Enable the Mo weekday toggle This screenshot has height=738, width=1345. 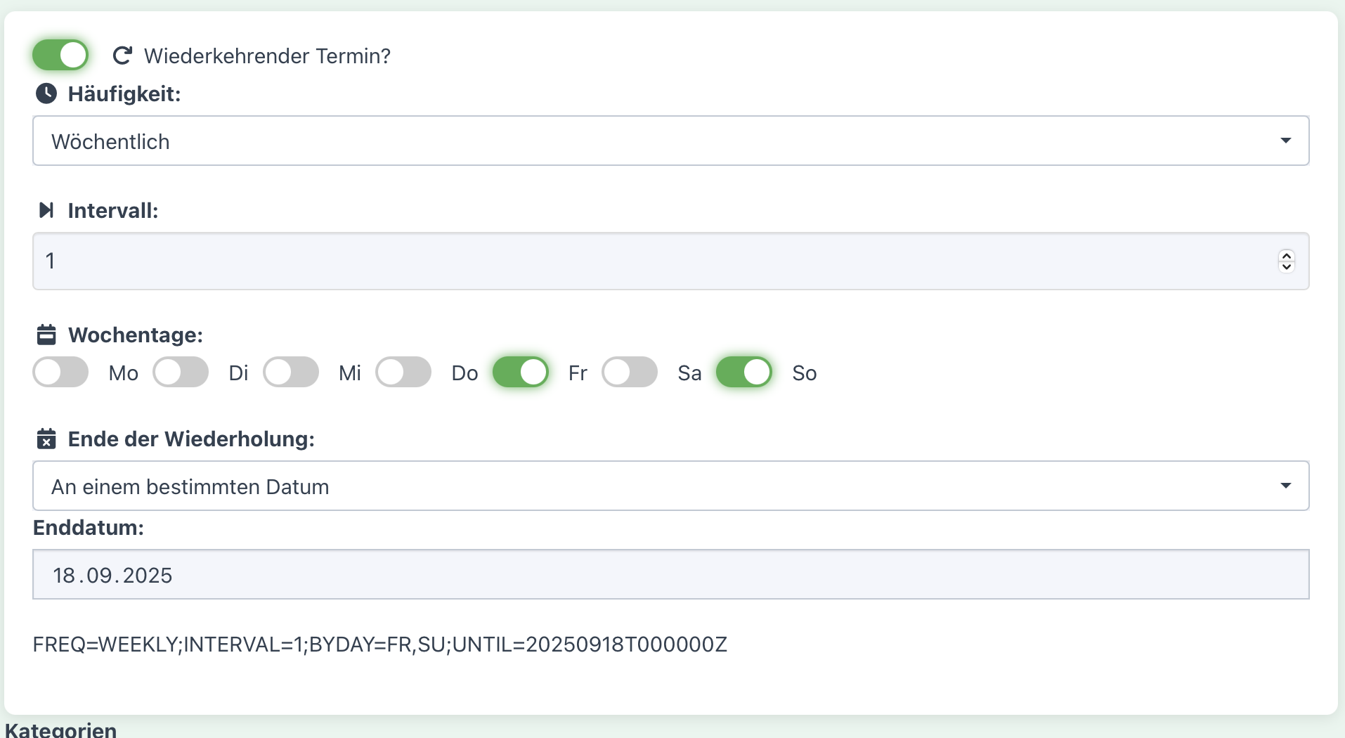[60, 373]
